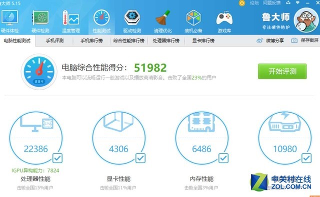Click the 保存截屏 camera icon
Screen dimensions: 320x197
coord(294,40)
